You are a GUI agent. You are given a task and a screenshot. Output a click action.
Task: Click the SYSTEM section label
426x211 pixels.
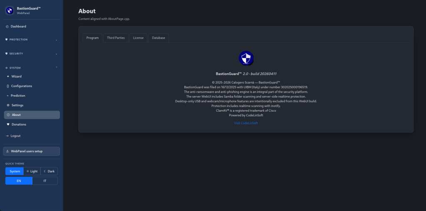click(x=15, y=68)
